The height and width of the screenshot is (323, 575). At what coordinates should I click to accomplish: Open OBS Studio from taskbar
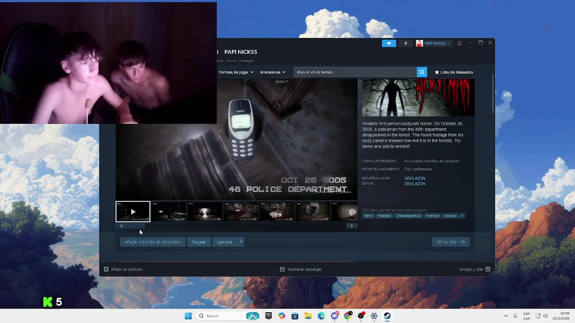point(361,316)
